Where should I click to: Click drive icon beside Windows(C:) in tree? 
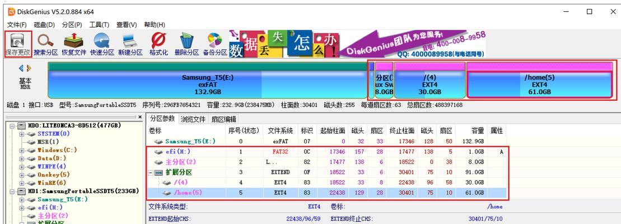pos(32,151)
